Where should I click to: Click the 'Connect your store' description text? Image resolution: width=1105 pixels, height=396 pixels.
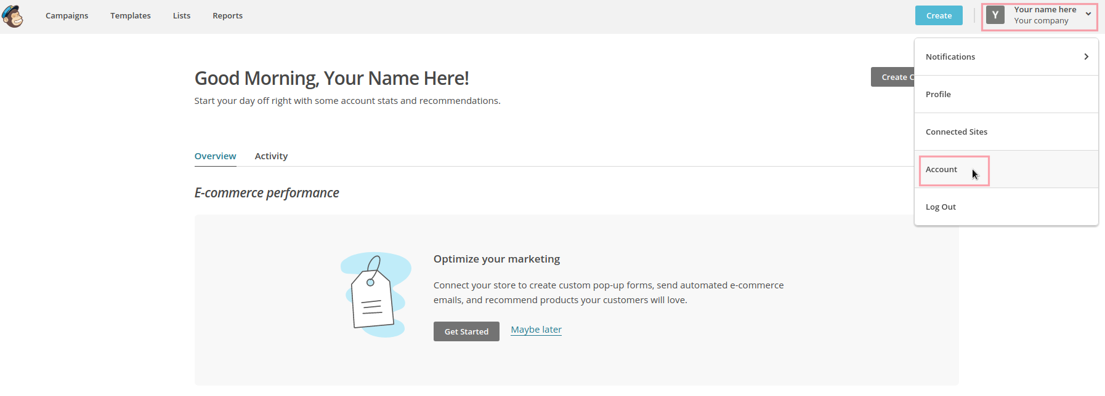[609, 293]
